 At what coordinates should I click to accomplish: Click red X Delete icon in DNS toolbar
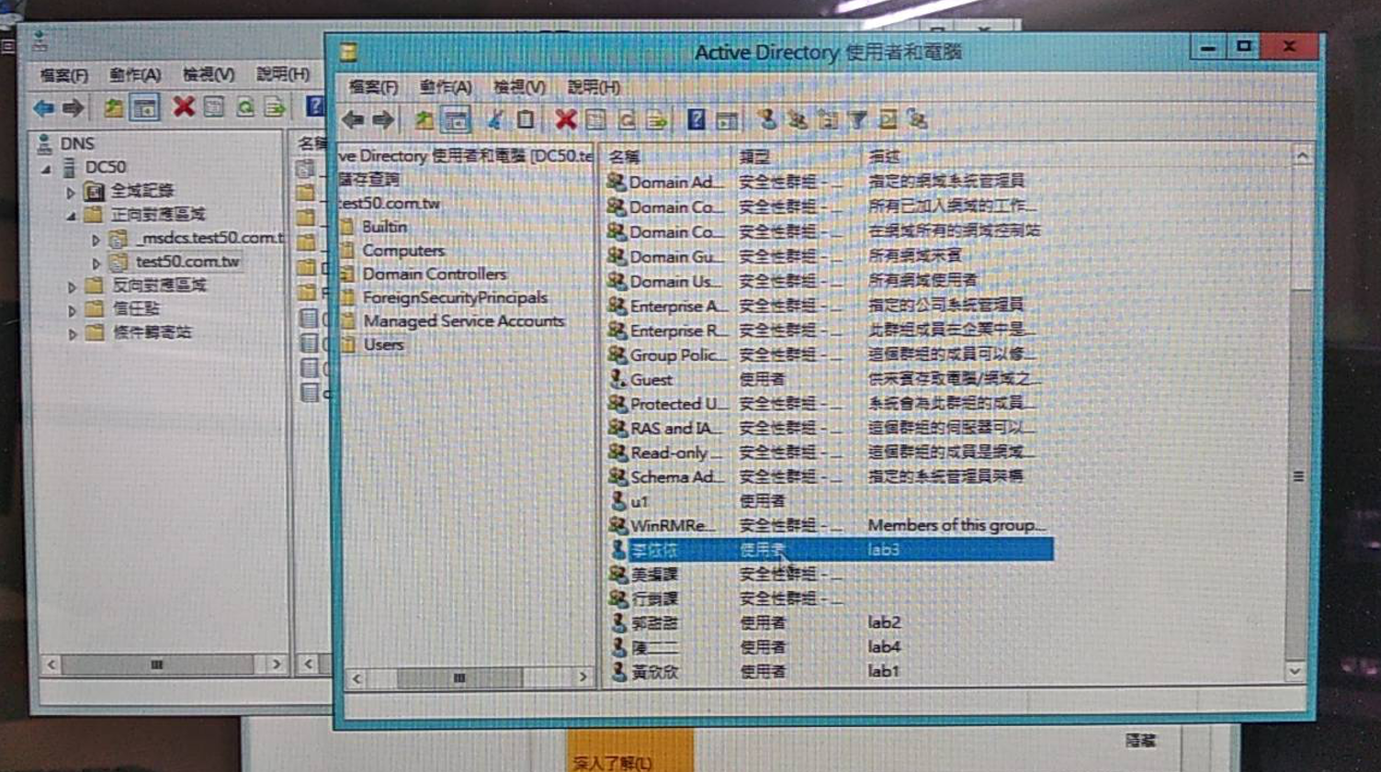coord(184,106)
